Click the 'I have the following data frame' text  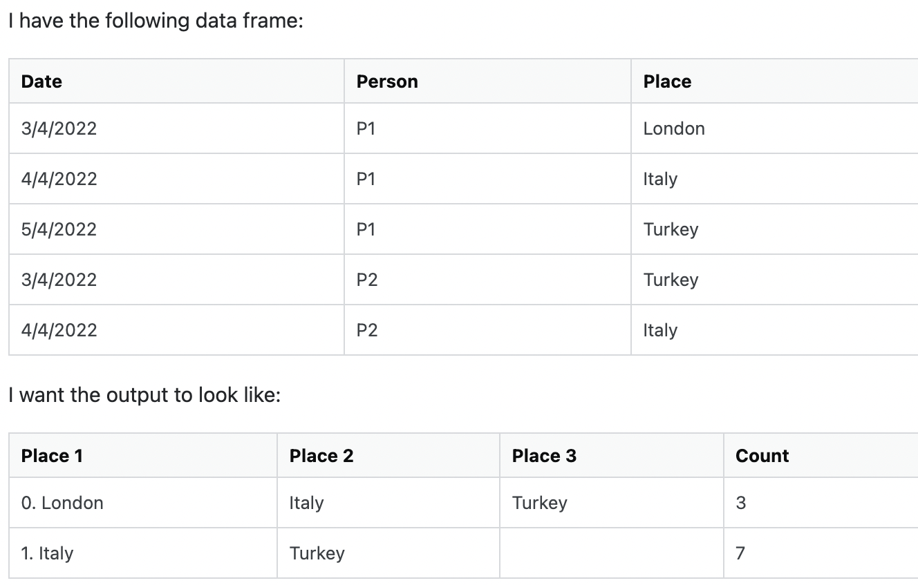[x=156, y=21]
